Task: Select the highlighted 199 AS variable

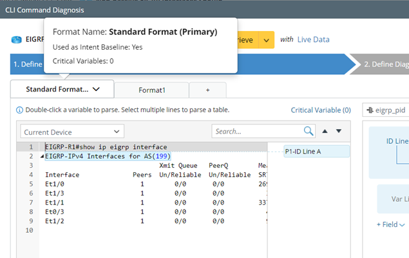Action: tap(162, 156)
